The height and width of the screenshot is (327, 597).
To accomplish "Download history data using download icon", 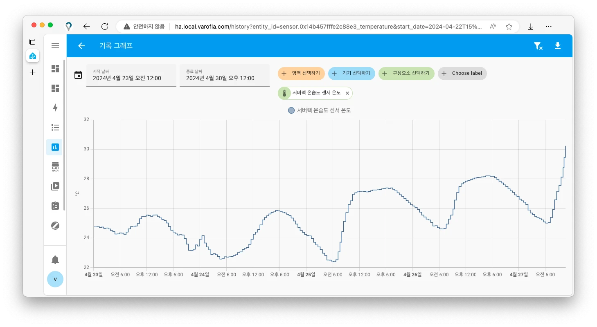I will 557,46.
